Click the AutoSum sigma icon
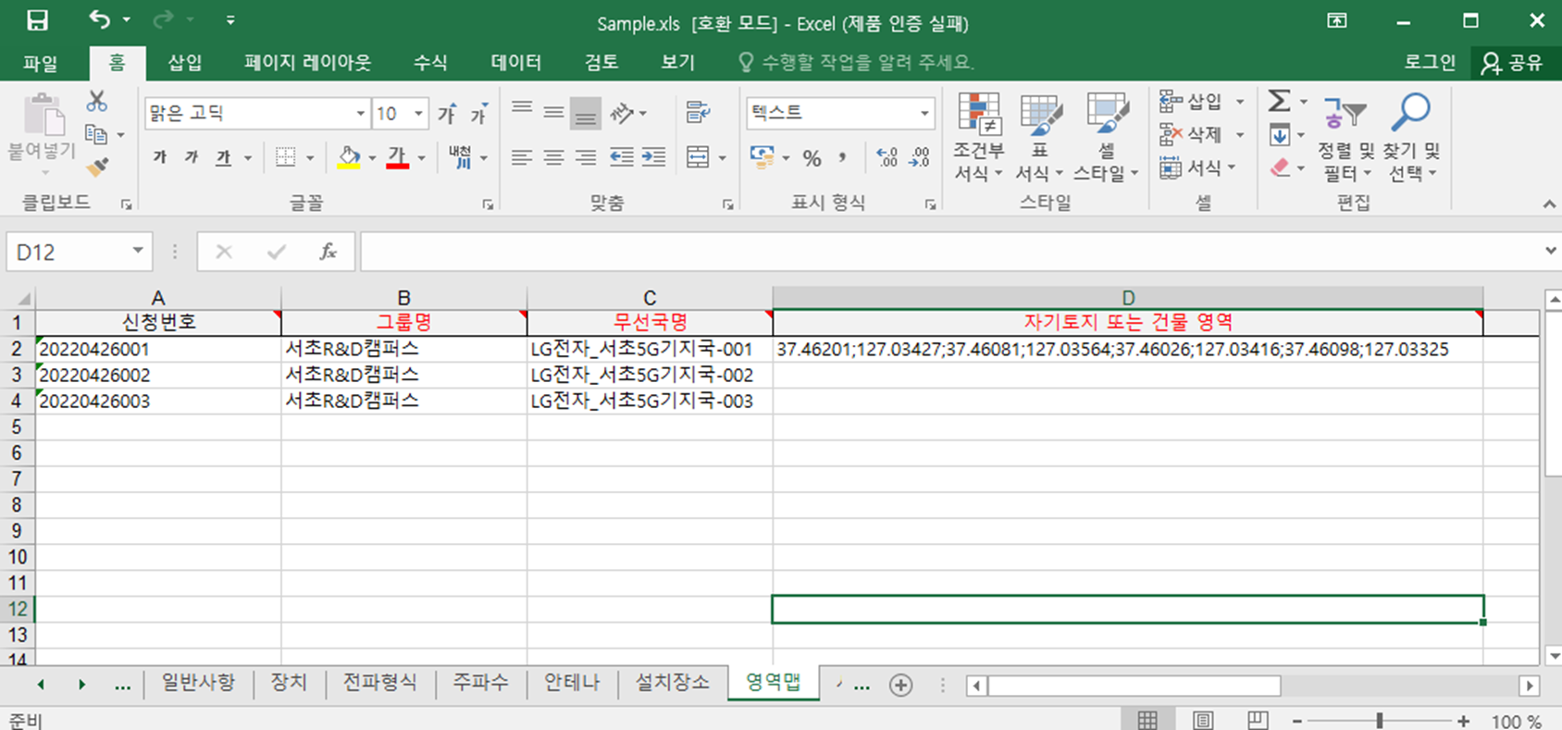Viewport: 1562px width, 730px height. pyautogui.click(x=1280, y=101)
